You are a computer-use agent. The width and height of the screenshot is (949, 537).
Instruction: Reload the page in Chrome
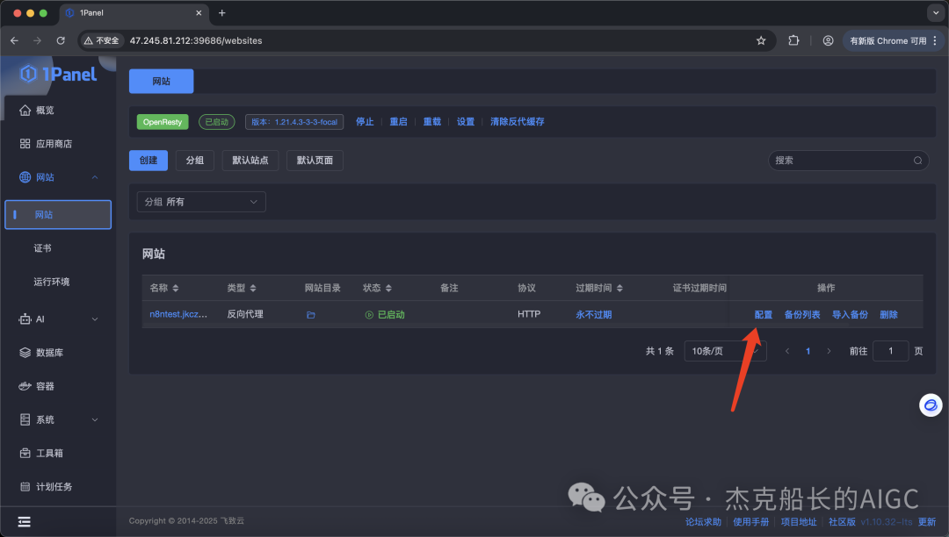coord(61,40)
